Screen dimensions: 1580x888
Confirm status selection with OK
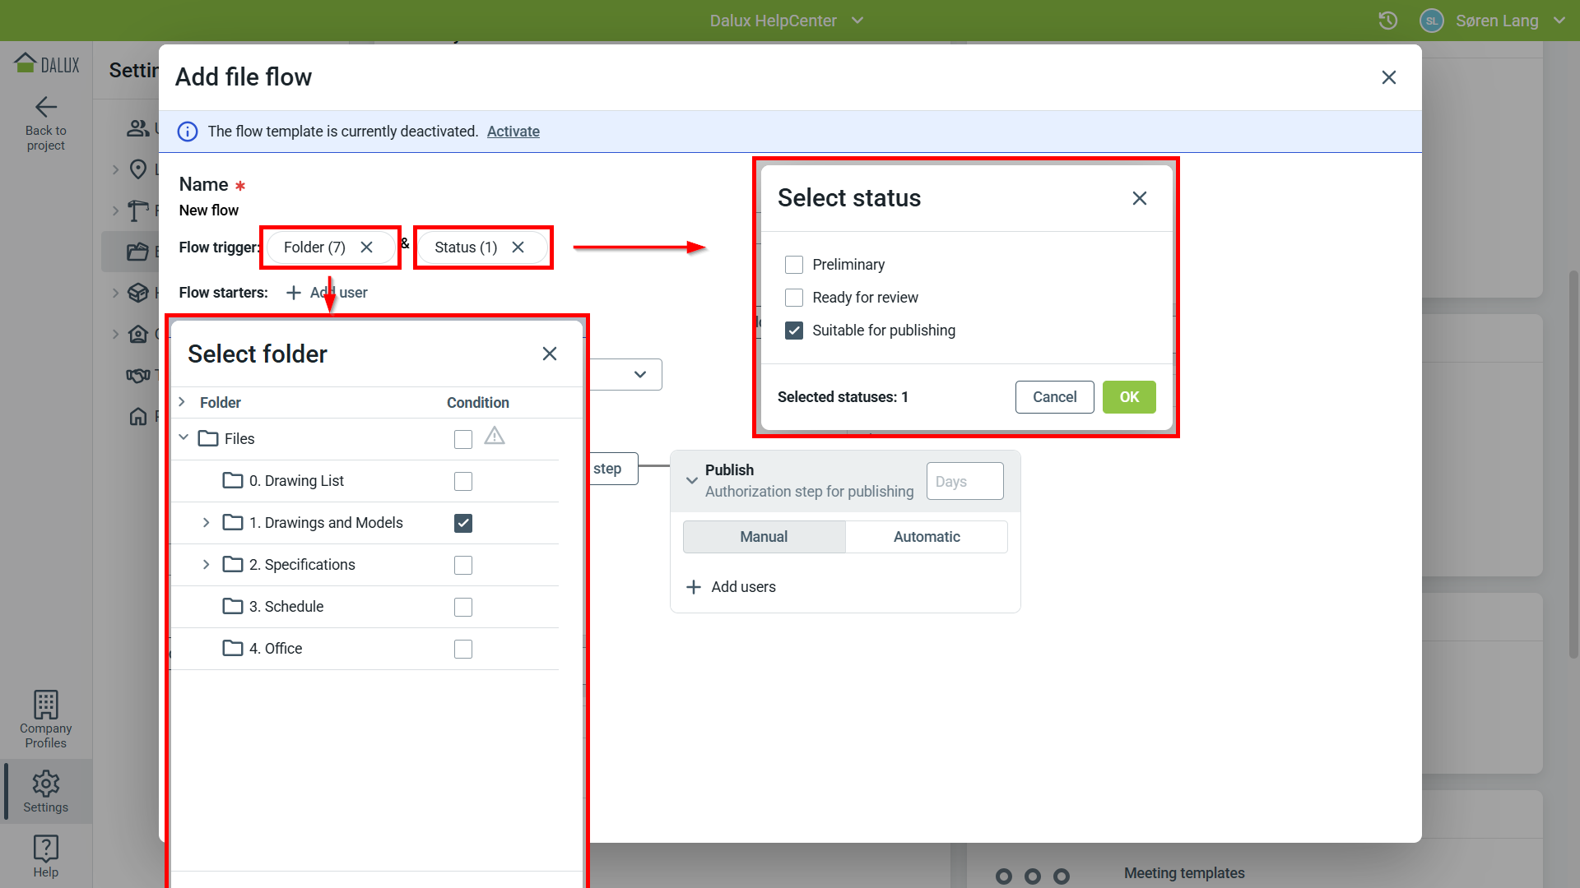[x=1129, y=397]
